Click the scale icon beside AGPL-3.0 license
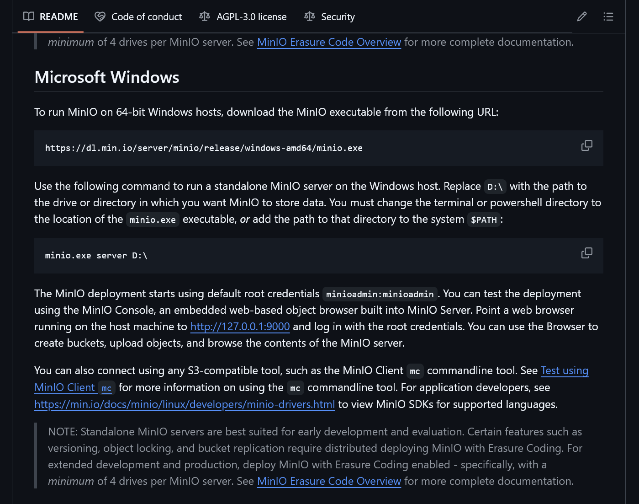The image size is (639, 504). 205,17
